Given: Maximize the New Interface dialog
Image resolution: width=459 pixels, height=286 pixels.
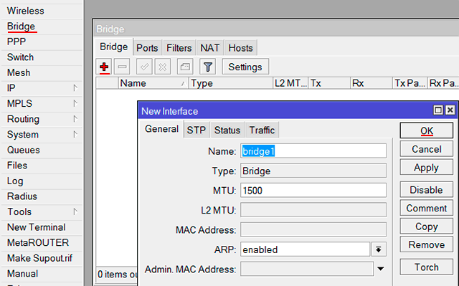Looking at the screenshot, I should coord(438,110).
